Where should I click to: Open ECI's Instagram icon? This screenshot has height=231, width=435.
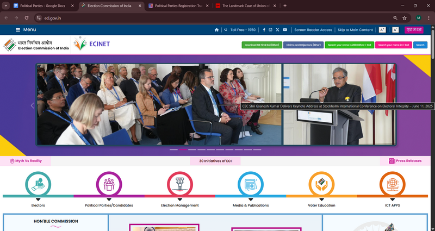click(271, 30)
